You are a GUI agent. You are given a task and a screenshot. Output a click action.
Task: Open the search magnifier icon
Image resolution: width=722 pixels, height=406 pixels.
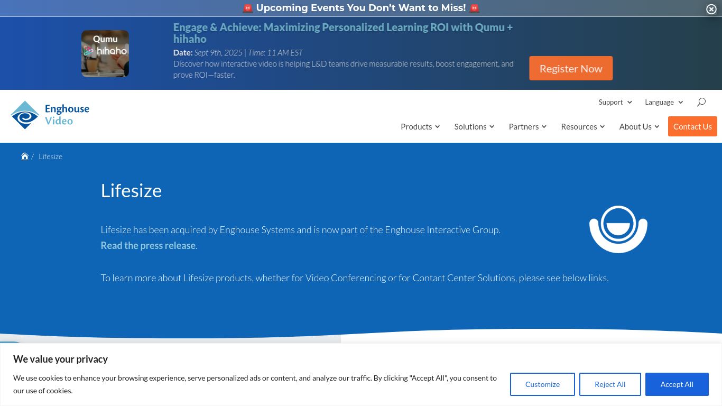pos(701,102)
